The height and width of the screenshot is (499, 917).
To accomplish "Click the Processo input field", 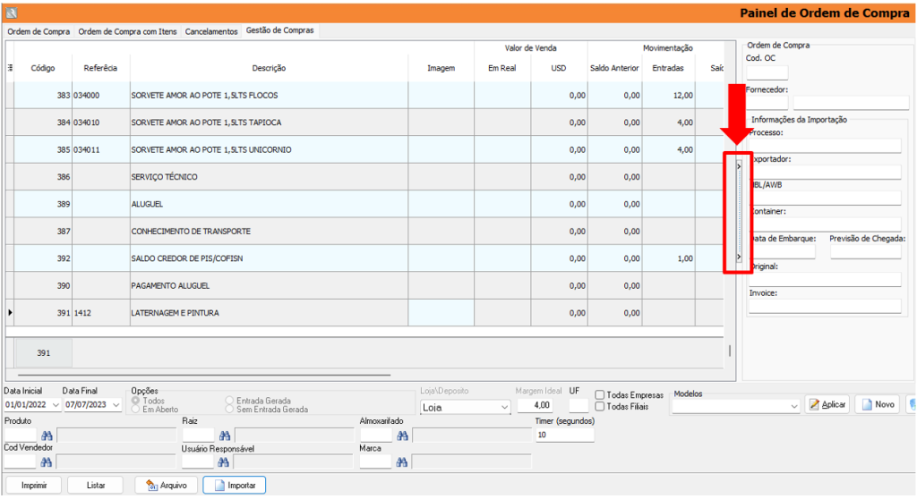I will (825, 145).
